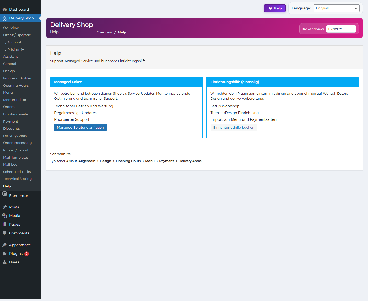Follow the Allgemein quick-help link
This screenshot has height=301, width=368.
point(87,161)
